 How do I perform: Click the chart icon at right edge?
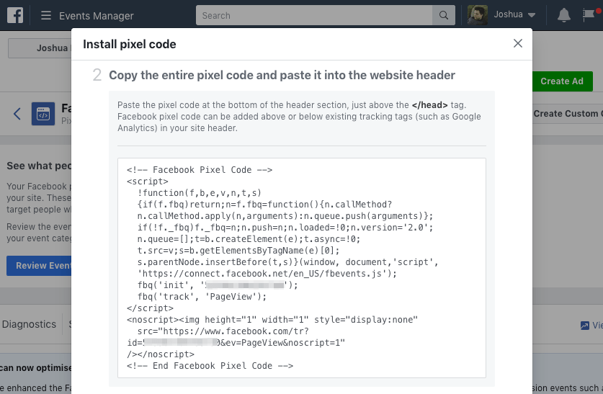(584, 326)
